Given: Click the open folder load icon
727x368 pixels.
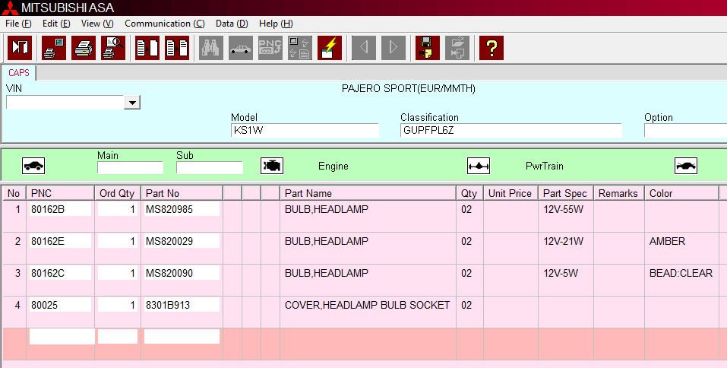Looking at the screenshot, I should click(457, 47).
